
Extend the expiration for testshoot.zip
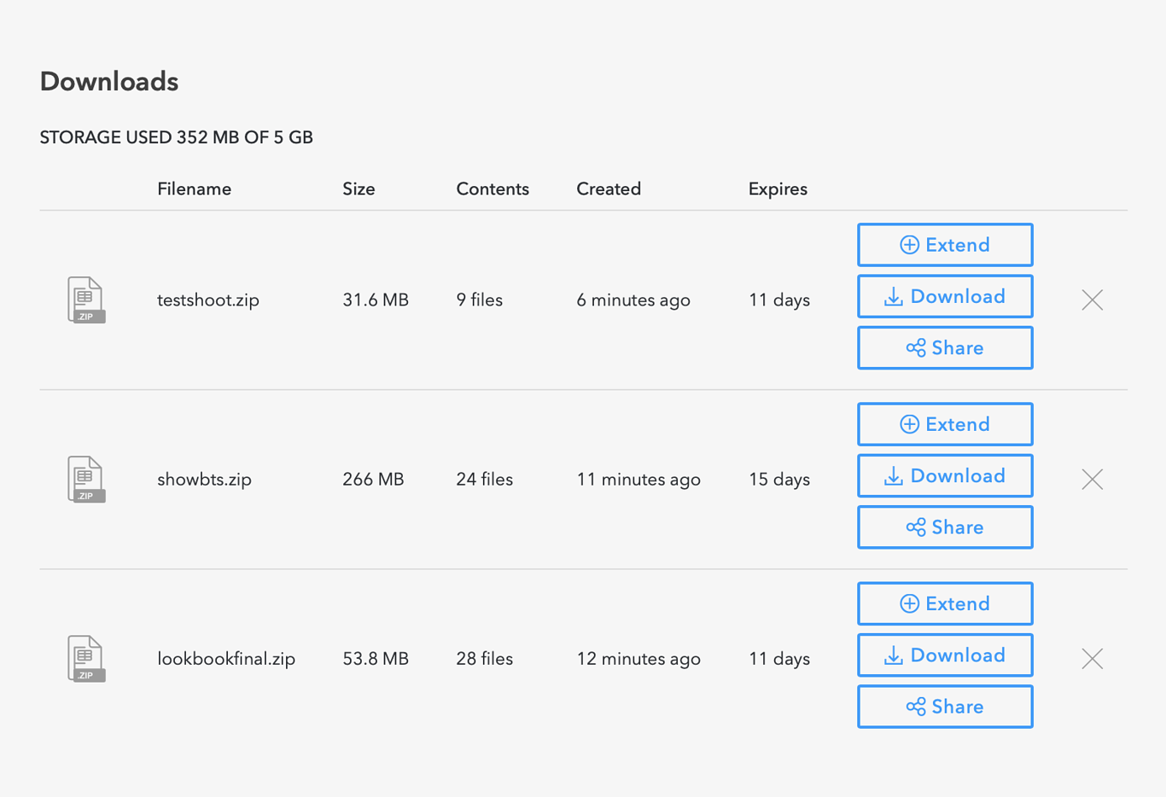[x=945, y=245]
